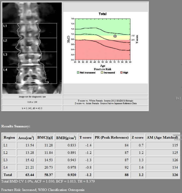Image resolution: width=182 pixels, height=193 pixels.
Task: Select the L3 region label on the spine scan
Action: click(5, 54)
